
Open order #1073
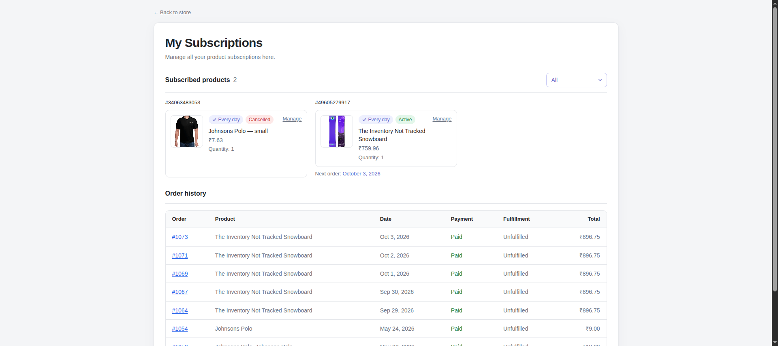180,237
